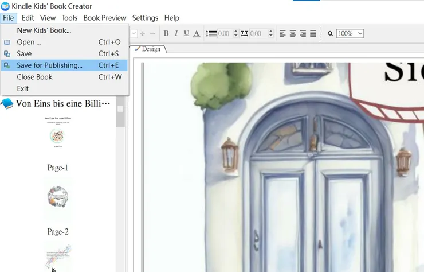Select the Von Eins bis eine Billi book title
Screen dimensions: 424x272
coord(63,103)
